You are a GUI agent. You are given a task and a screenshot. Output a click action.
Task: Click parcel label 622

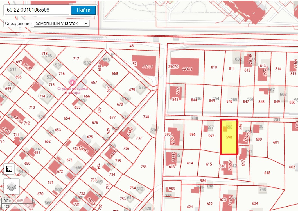tap(210, 204)
